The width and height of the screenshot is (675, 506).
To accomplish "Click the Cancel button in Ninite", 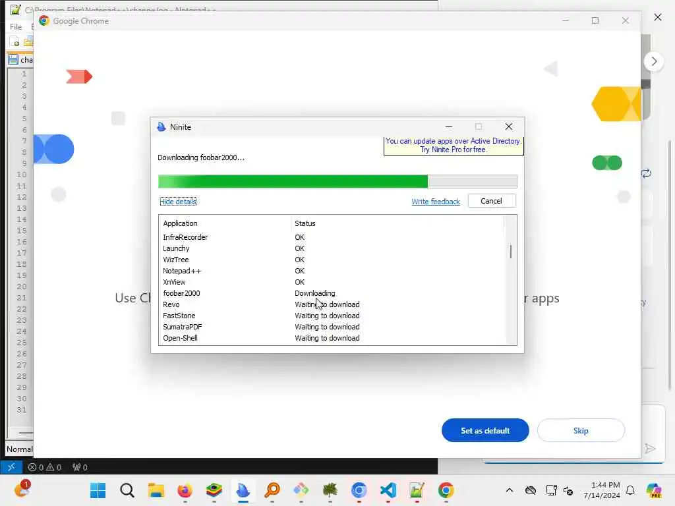I will pyautogui.click(x=492, y=201).
